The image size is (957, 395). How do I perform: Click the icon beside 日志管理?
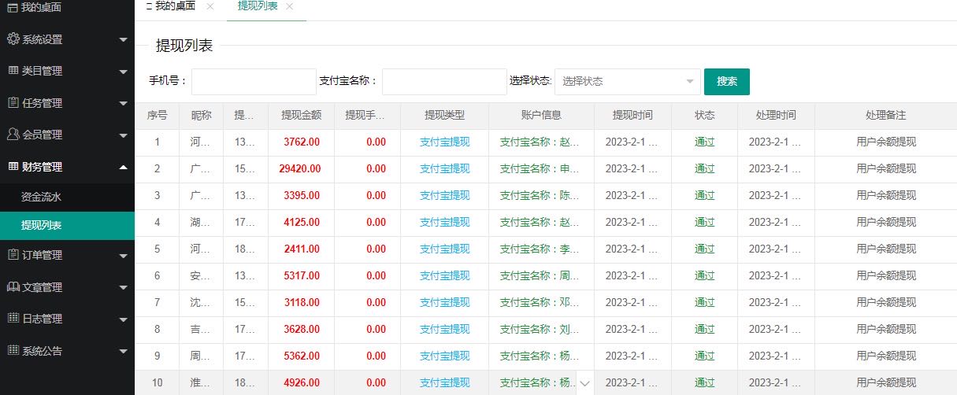coord(13,319)
